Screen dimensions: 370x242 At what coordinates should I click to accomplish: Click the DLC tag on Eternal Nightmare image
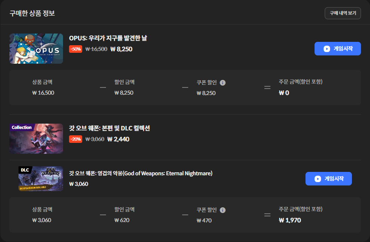pos(25,170)
